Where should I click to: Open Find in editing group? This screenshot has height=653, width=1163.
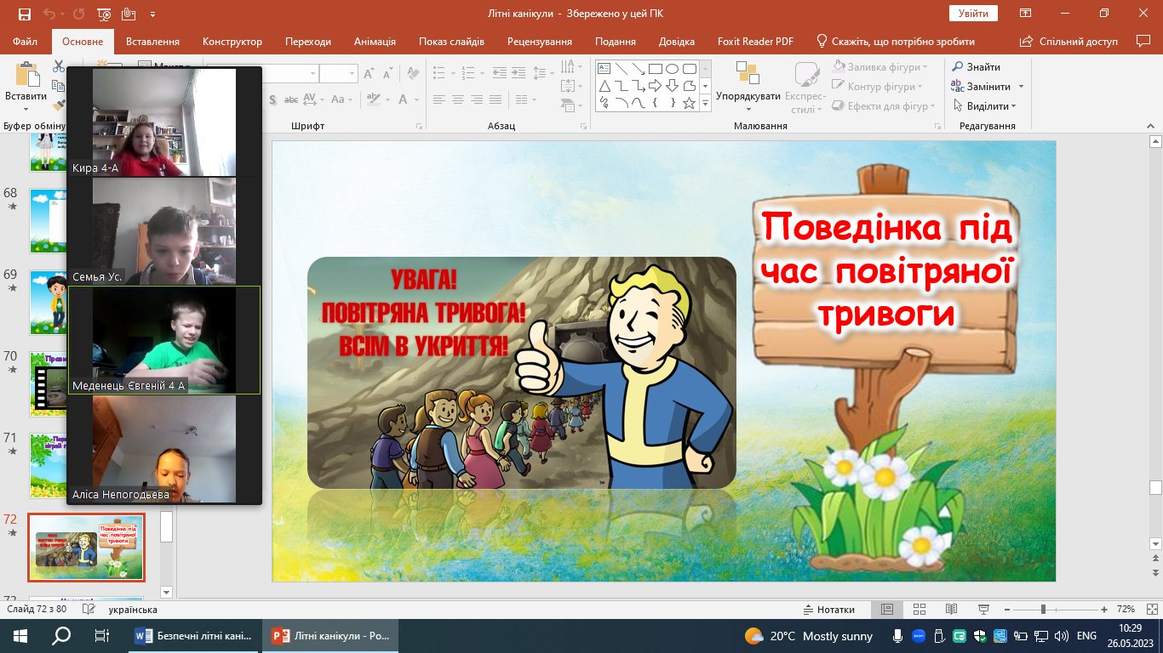(976, 67)
